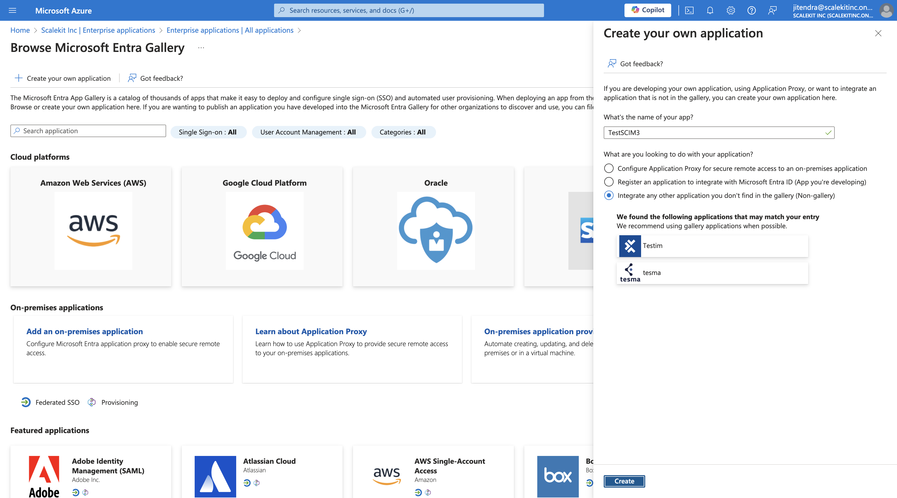Click the Microsoft Azure home title

click(63, 10)
